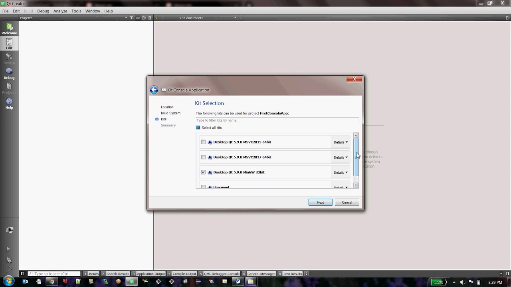This screenshot has height=287, width=511.
Task: Open the File menu
Action: pos(5,11)
